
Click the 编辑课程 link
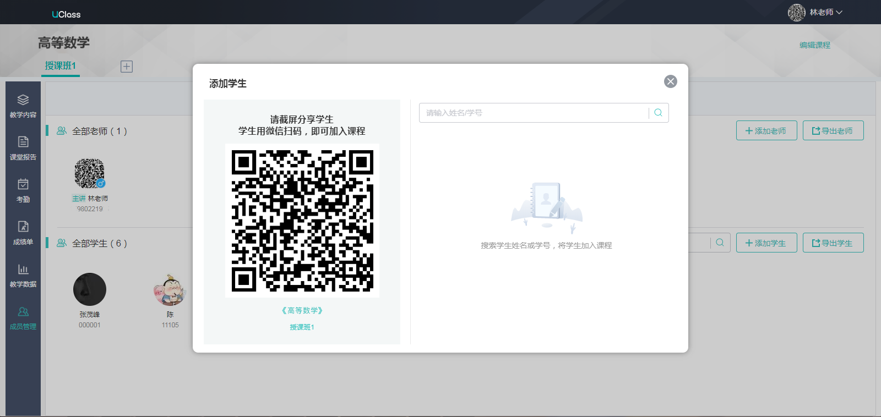tap(815, 45)
